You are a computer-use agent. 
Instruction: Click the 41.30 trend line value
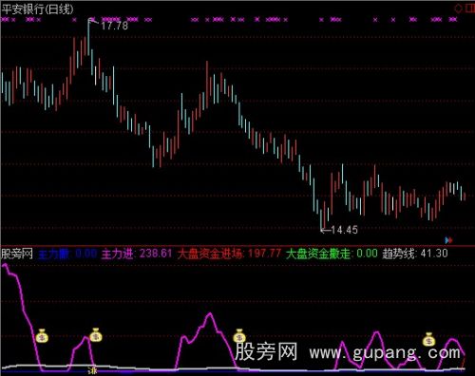coord(434,254)
